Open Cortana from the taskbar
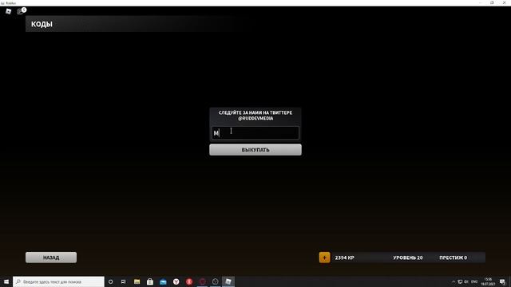 (x=110, y=281)
